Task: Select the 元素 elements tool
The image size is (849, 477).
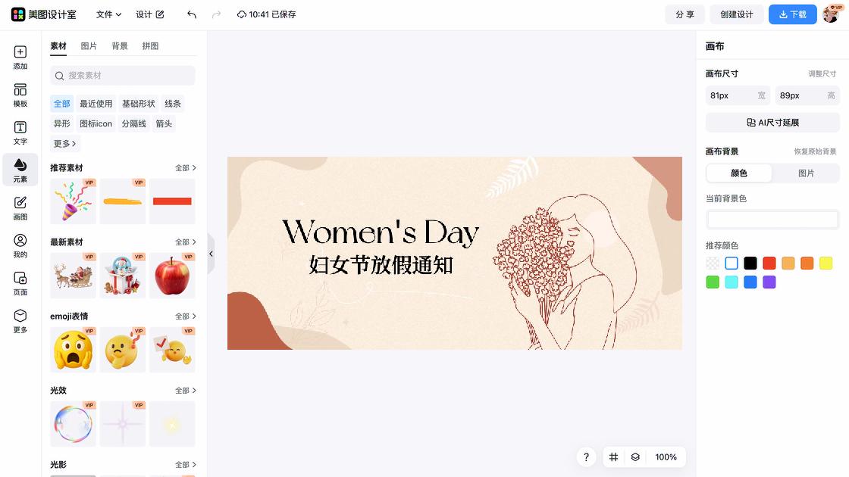Action: pos(20,170)
